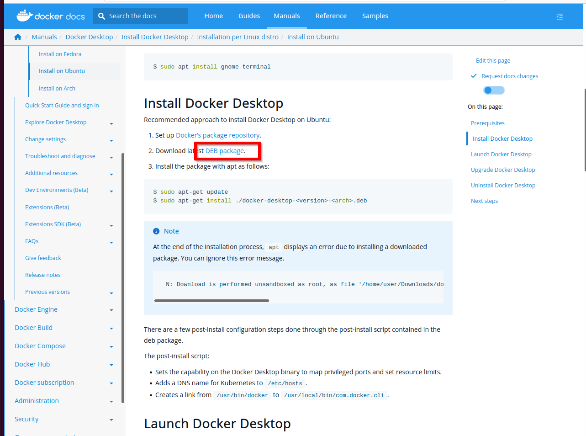Jump to Prerequisites section
This screenshot has height=436, width=586.
point(488,123)
